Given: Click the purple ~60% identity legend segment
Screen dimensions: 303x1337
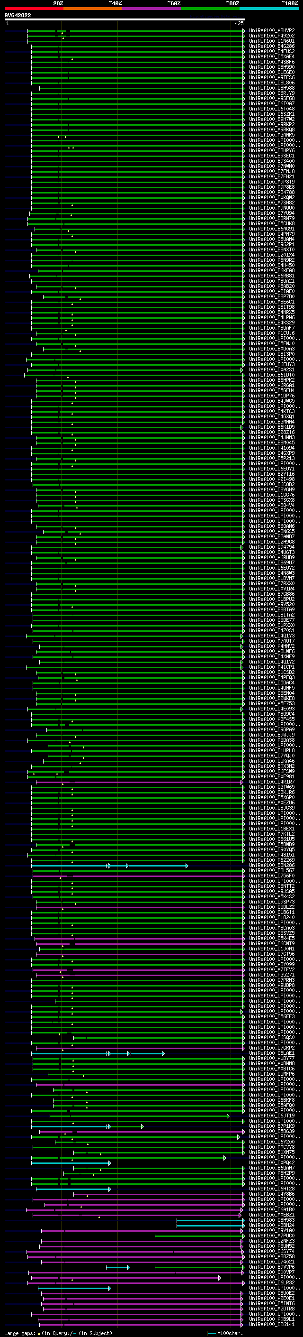Looking at the screenshot, I should click(x=151, y=9).
